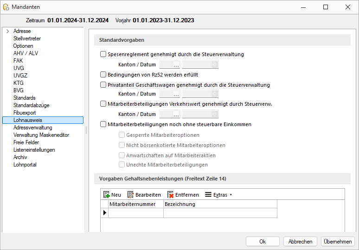Image resolution: width=359 pixels, height=250 pixels.
Task: Click the Neu add-record icon
Action: click(107, 195)
